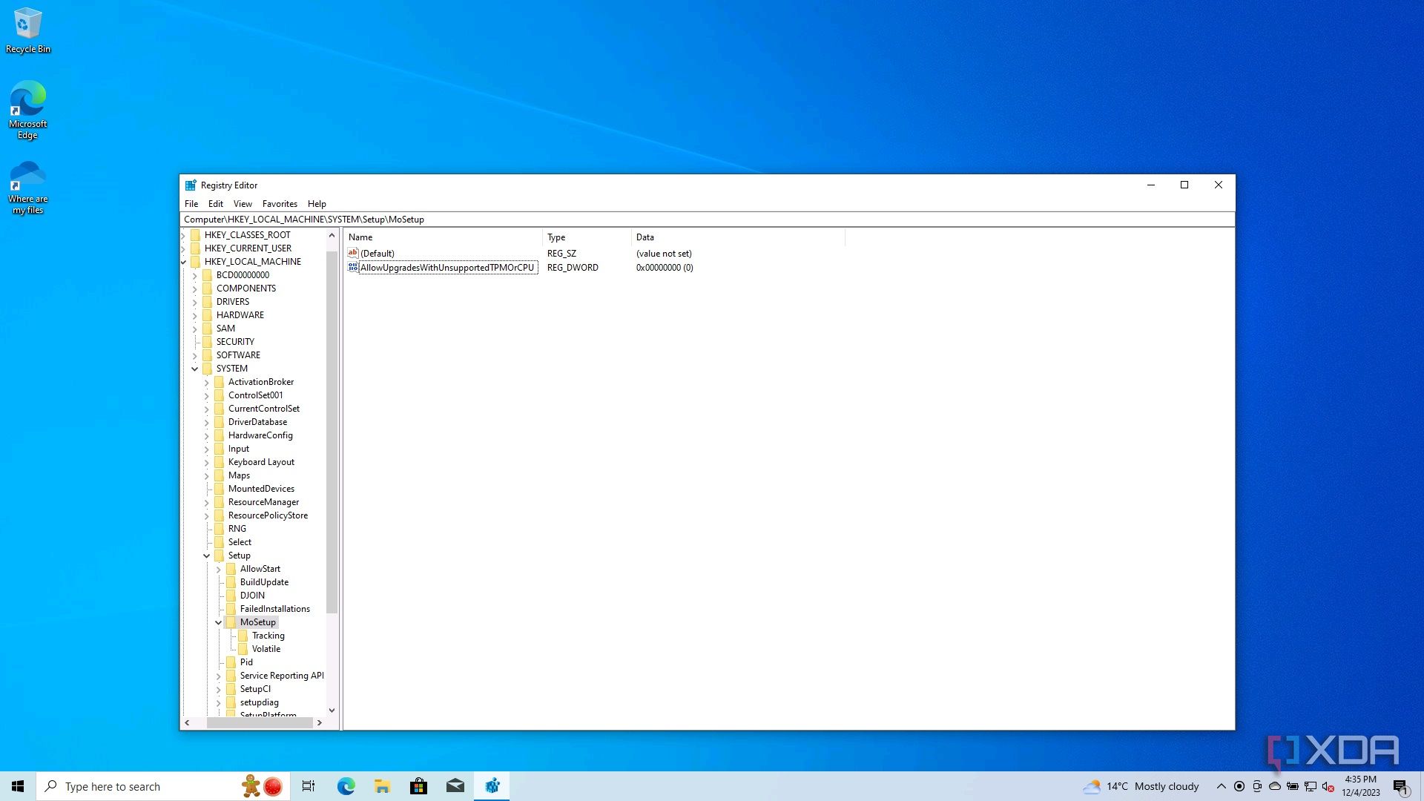Click the Start button
Screen dimensions: 1424x801
click(16, 786)
